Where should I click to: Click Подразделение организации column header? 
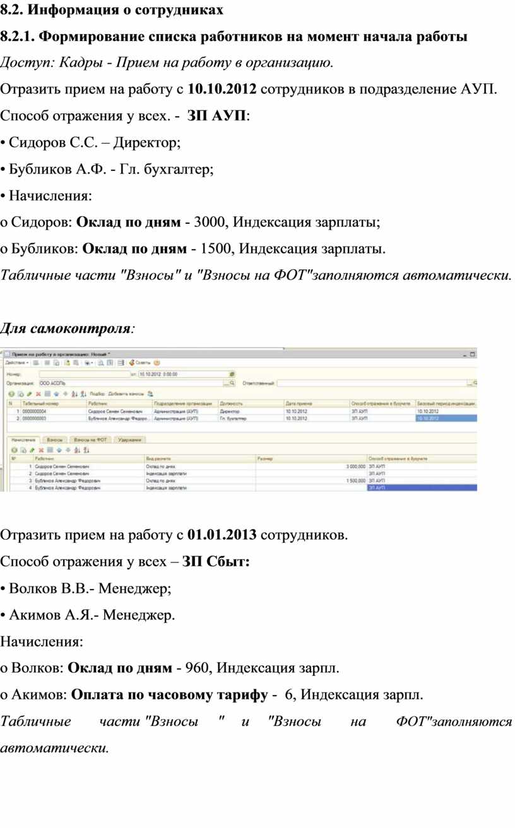185,402
